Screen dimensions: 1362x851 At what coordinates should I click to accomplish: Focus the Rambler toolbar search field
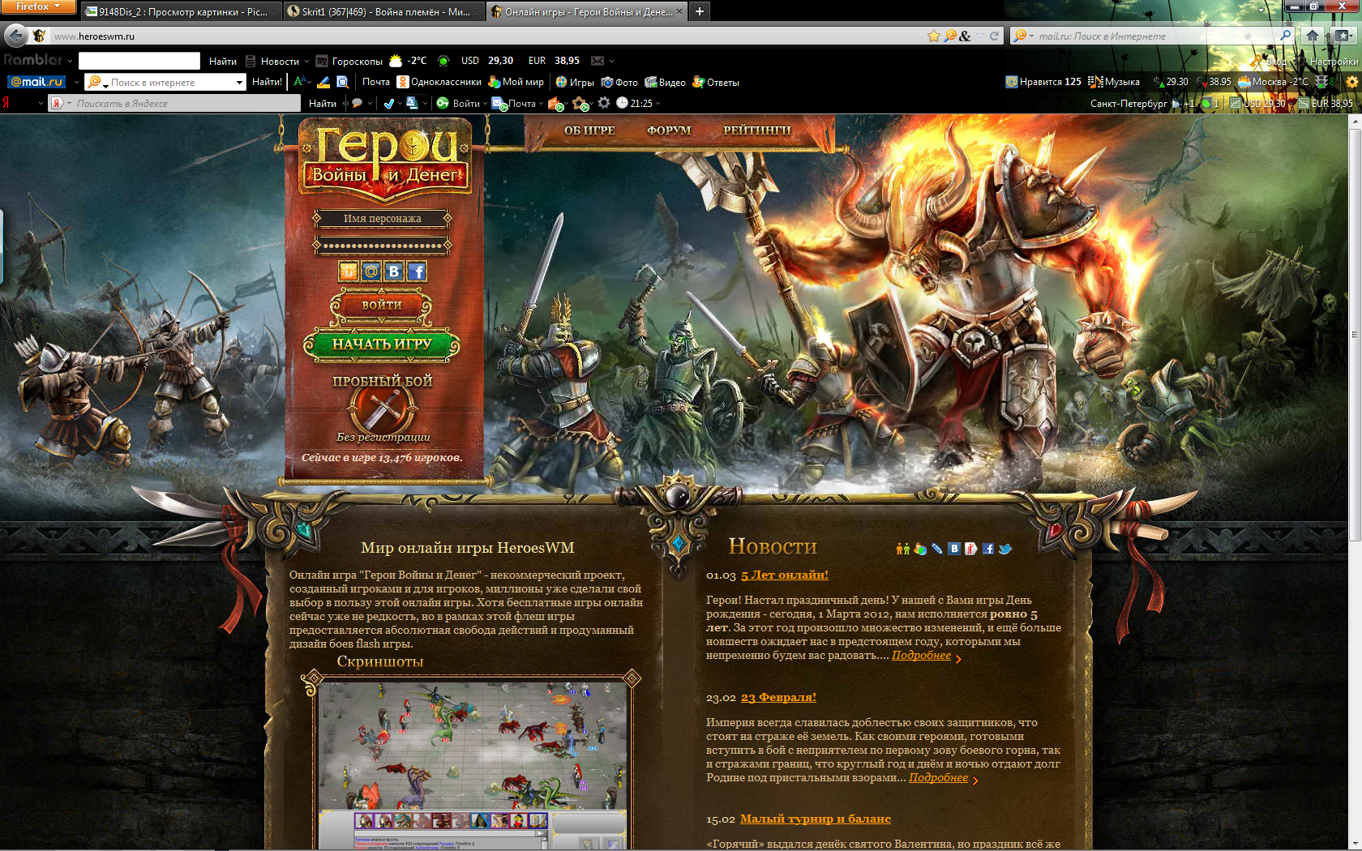(x=139, y=61)
